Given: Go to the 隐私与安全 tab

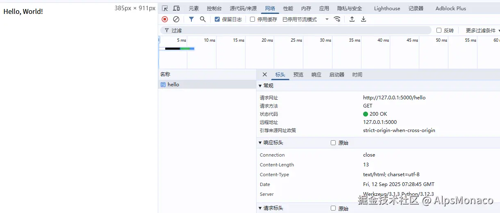Looking at the screenshot, I should click(350, 8).
